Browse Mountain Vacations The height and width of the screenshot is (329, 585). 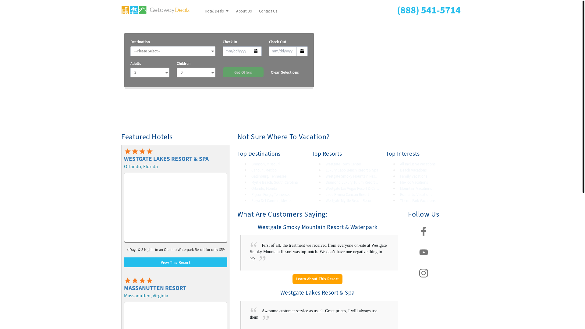click(x=416, y=189)
